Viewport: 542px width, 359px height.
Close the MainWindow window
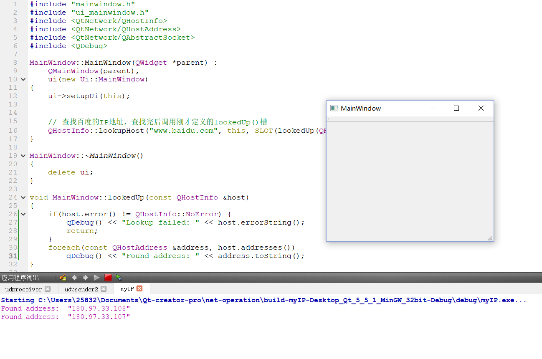tap(481, 108)
